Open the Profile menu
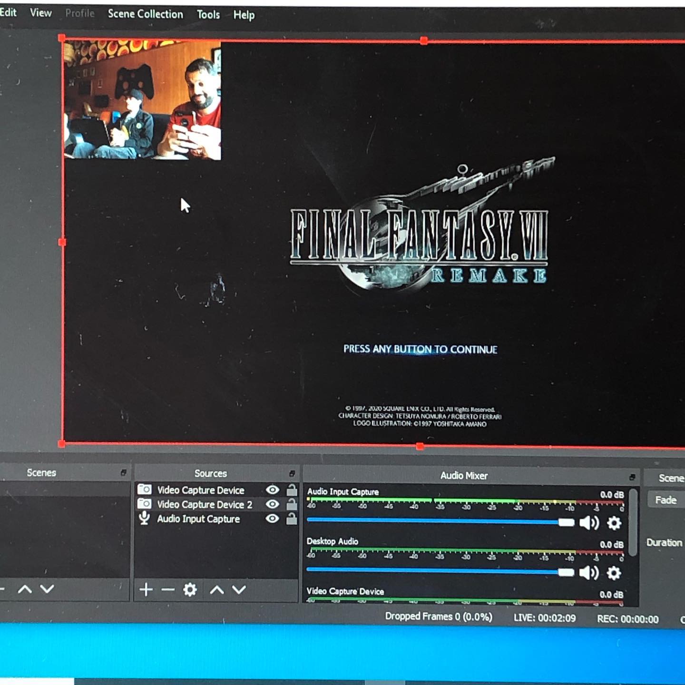Screen dimensions: 685x685 (x=80, y=13)
